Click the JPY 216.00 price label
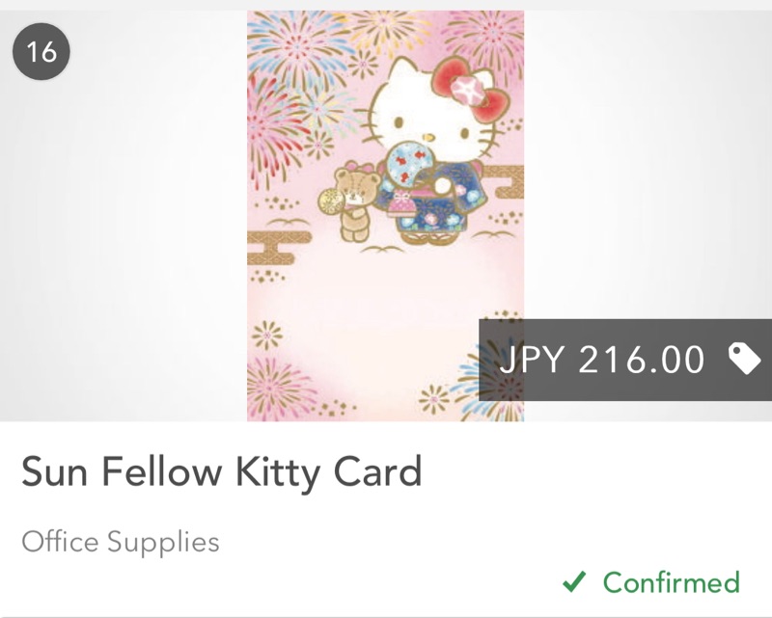Viewport: 772px width, 618px height. pyautogui.click(x=602, y=360)
